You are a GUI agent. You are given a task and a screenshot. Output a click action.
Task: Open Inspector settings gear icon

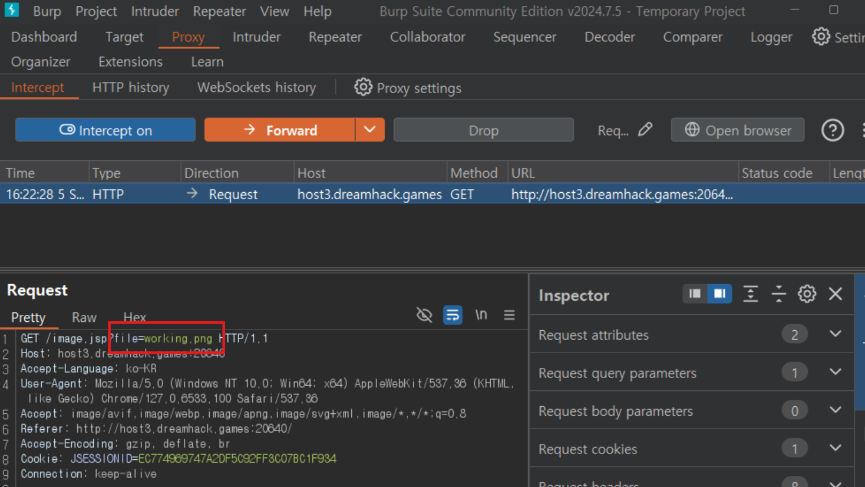807,294
